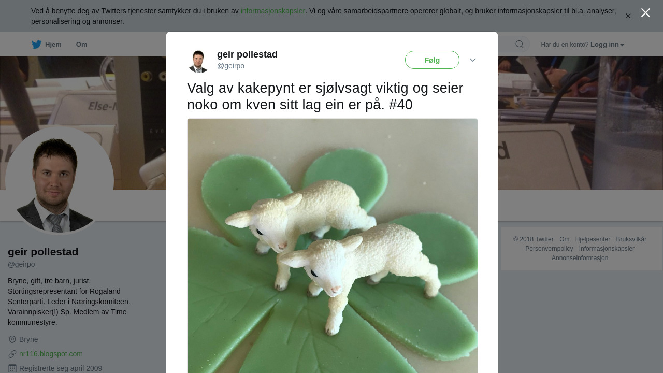Viewport: 663px width, 373px height.
Task: Click the Twitter bird logo
Action: click(36, 45)
